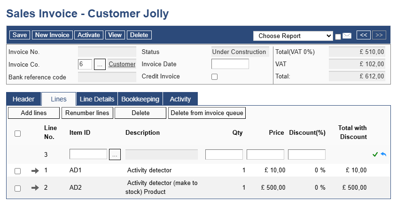Open the Bookkeeping tab
The image size is (397, 208).
coord(140,99)
